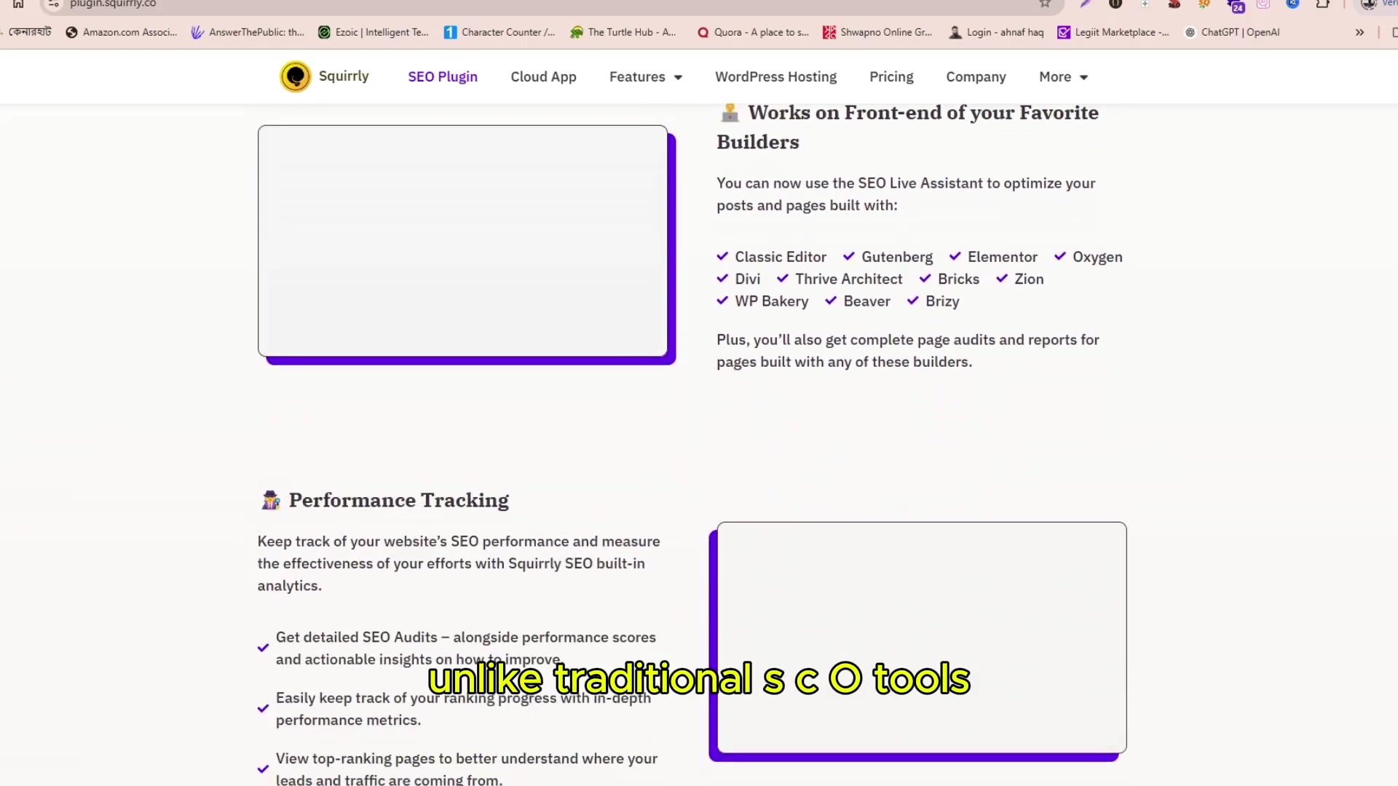
Task: Open the AnswerThePublic bookmark
Action: point(248,32)
